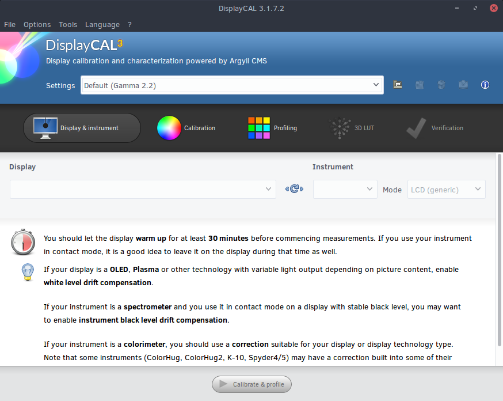Click the detect displays and instruments refresh icon
This screenshot has width=503, height=401.
(x=294, y=189)
